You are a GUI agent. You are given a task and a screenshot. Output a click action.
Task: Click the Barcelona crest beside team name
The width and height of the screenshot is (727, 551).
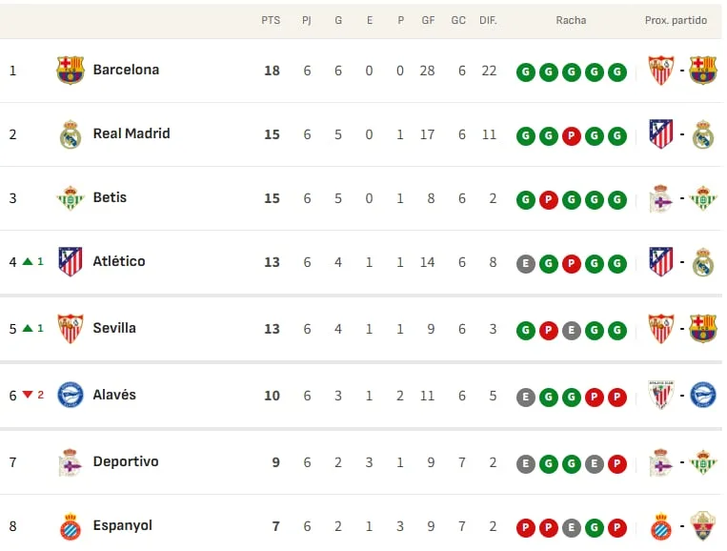pos(70,70)
